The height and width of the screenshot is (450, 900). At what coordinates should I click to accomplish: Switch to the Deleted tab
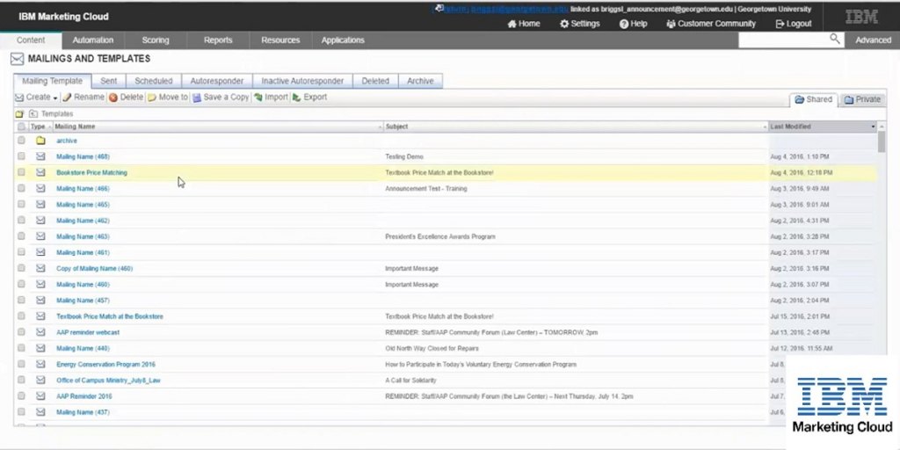tap(375, 81)
